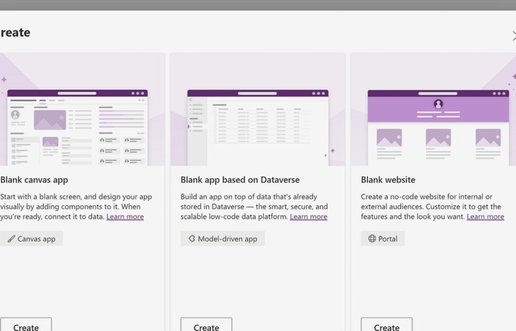
Task: Click the puzzle icon on Model-driven app tag
Action: pyautogui.click(x=192, y=238)
